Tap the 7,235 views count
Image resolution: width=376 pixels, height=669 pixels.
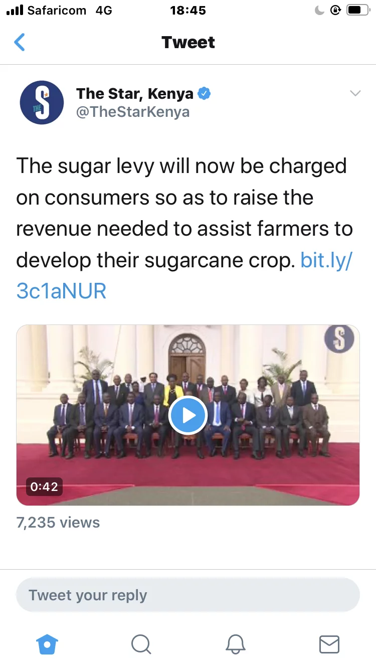(x=58, y=523)
